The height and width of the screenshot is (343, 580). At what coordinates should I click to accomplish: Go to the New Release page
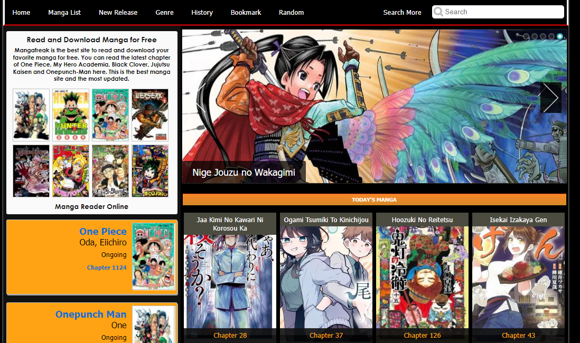[x=118, y=12]
